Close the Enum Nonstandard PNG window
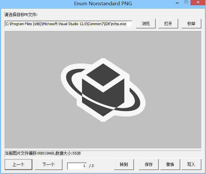Image resolution: width=206 pixels, height=174 pixels. click(198, 2)
